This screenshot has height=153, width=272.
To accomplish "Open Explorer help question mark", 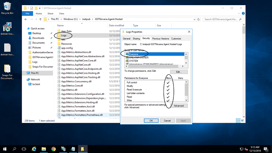I will (x=243, y=13).
